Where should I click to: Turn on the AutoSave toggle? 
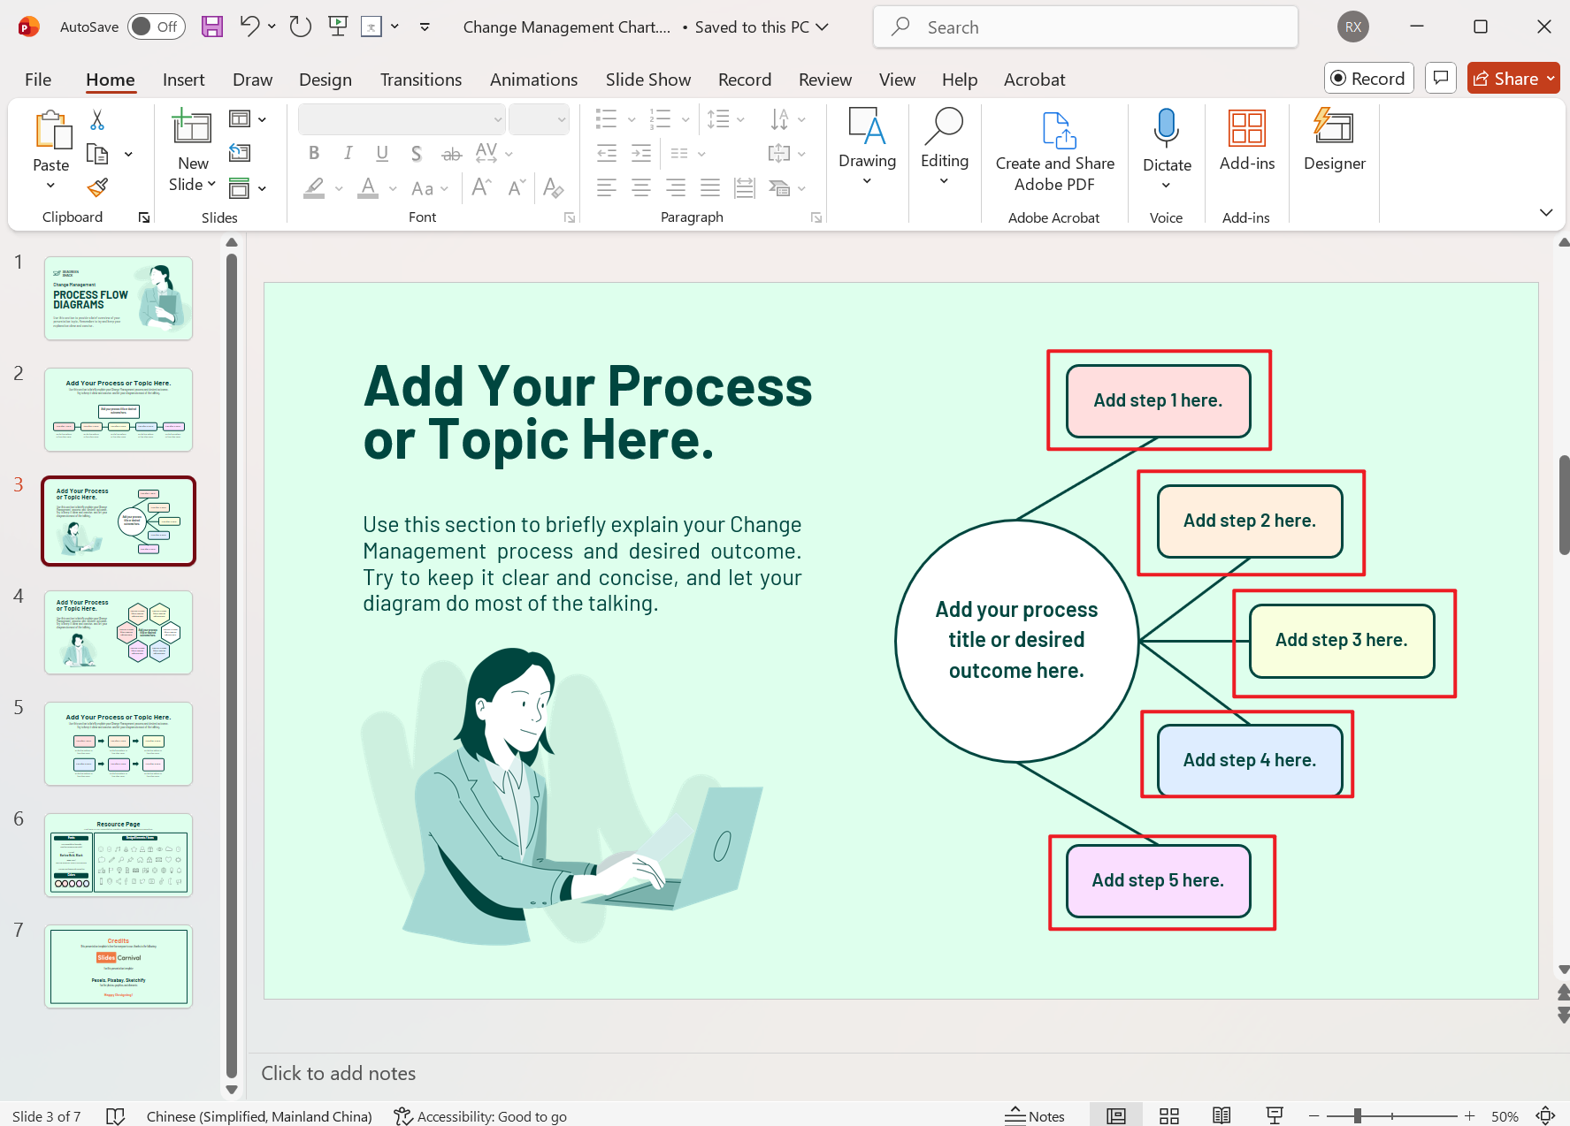[x=156, y=27]
